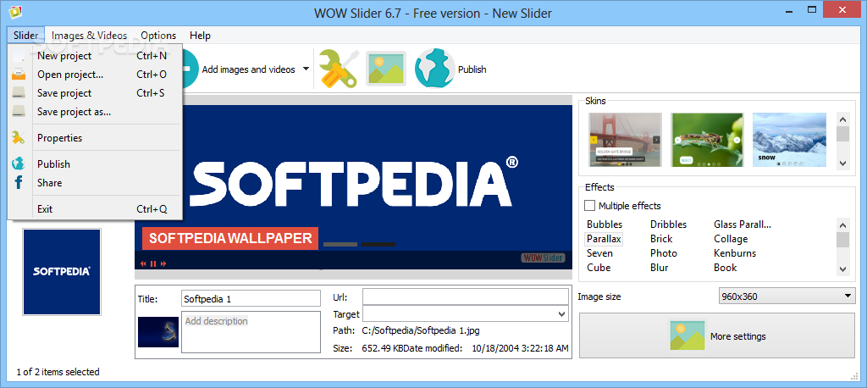Select the Photo effect
Screen dimensions: 867x388
coord(664,253)
